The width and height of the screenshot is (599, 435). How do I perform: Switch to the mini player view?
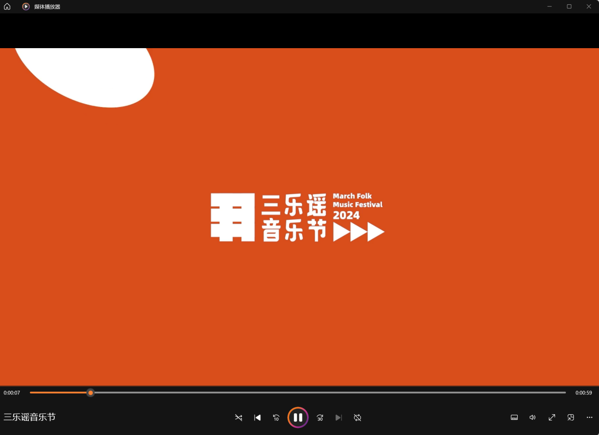571,418
